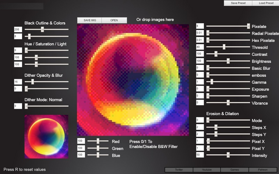This screenshot has height=174, width=279.
Task: Click the Steps Y slider handle
Action: [x=216, y=134]
